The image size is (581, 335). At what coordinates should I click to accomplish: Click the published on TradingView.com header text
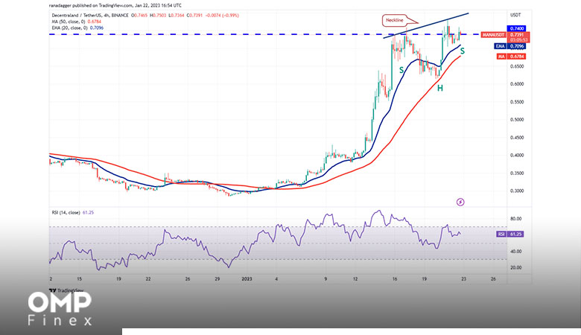[x=115, y=5]
